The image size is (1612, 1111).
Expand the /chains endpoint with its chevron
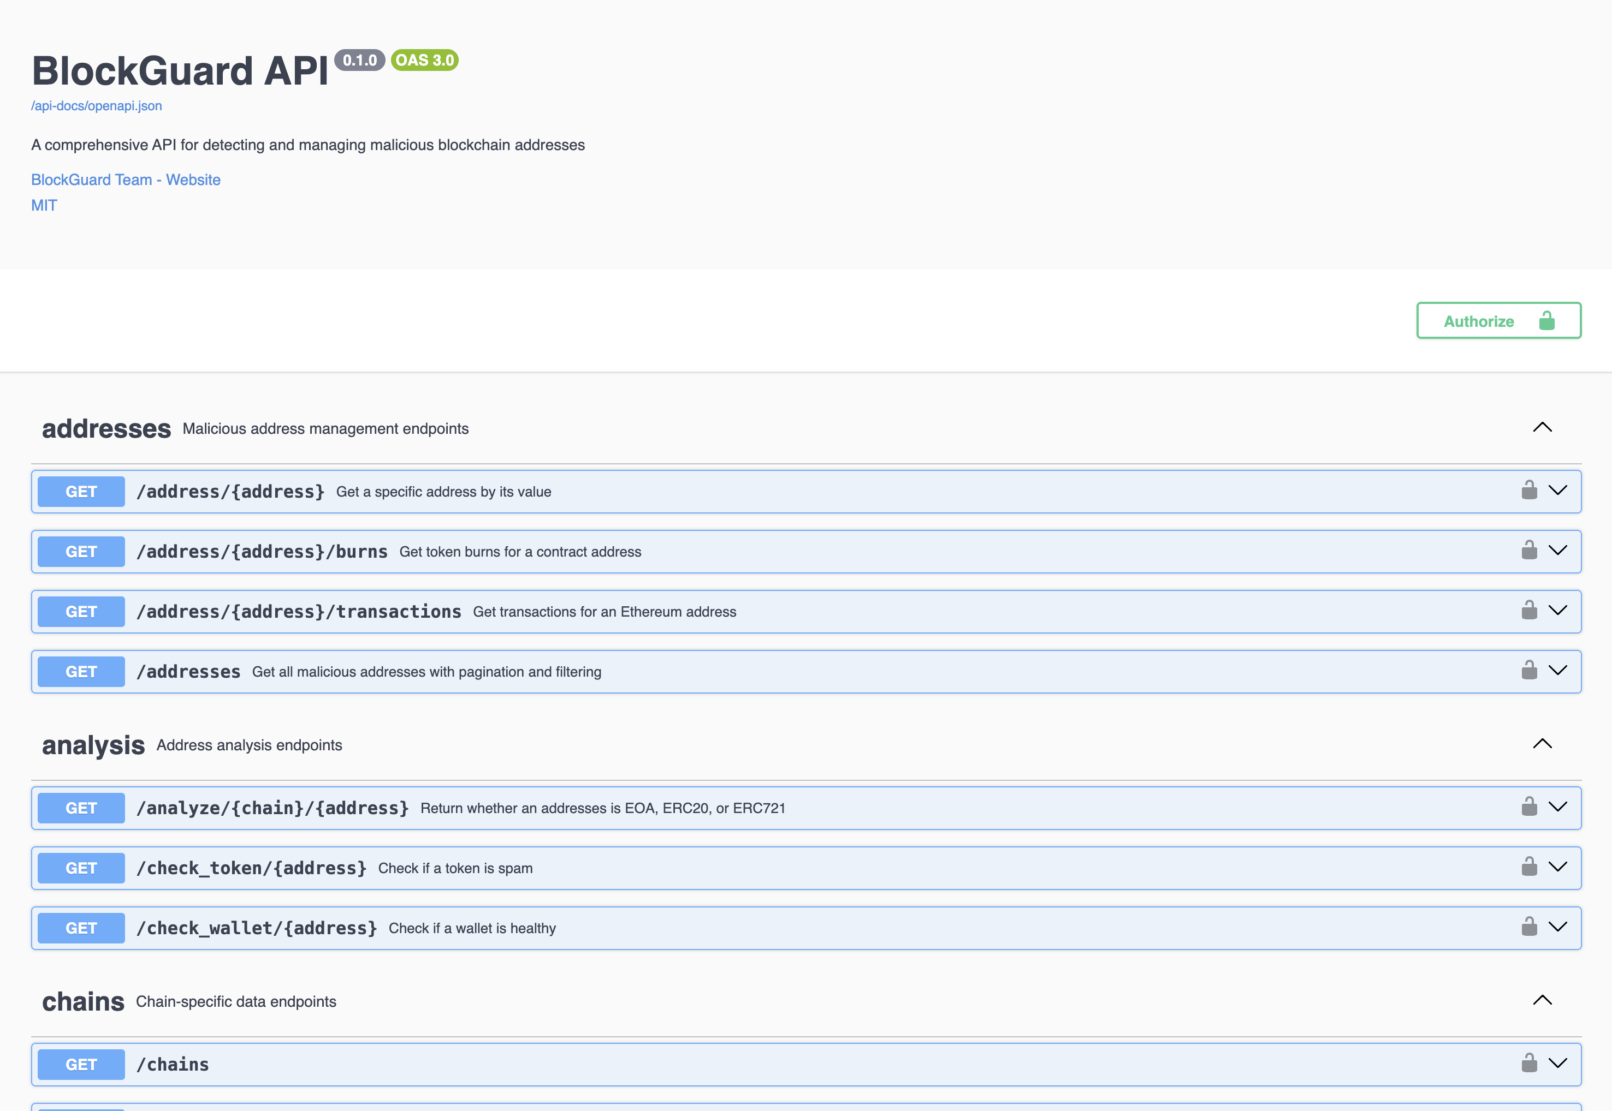tap(1560, 1064)
